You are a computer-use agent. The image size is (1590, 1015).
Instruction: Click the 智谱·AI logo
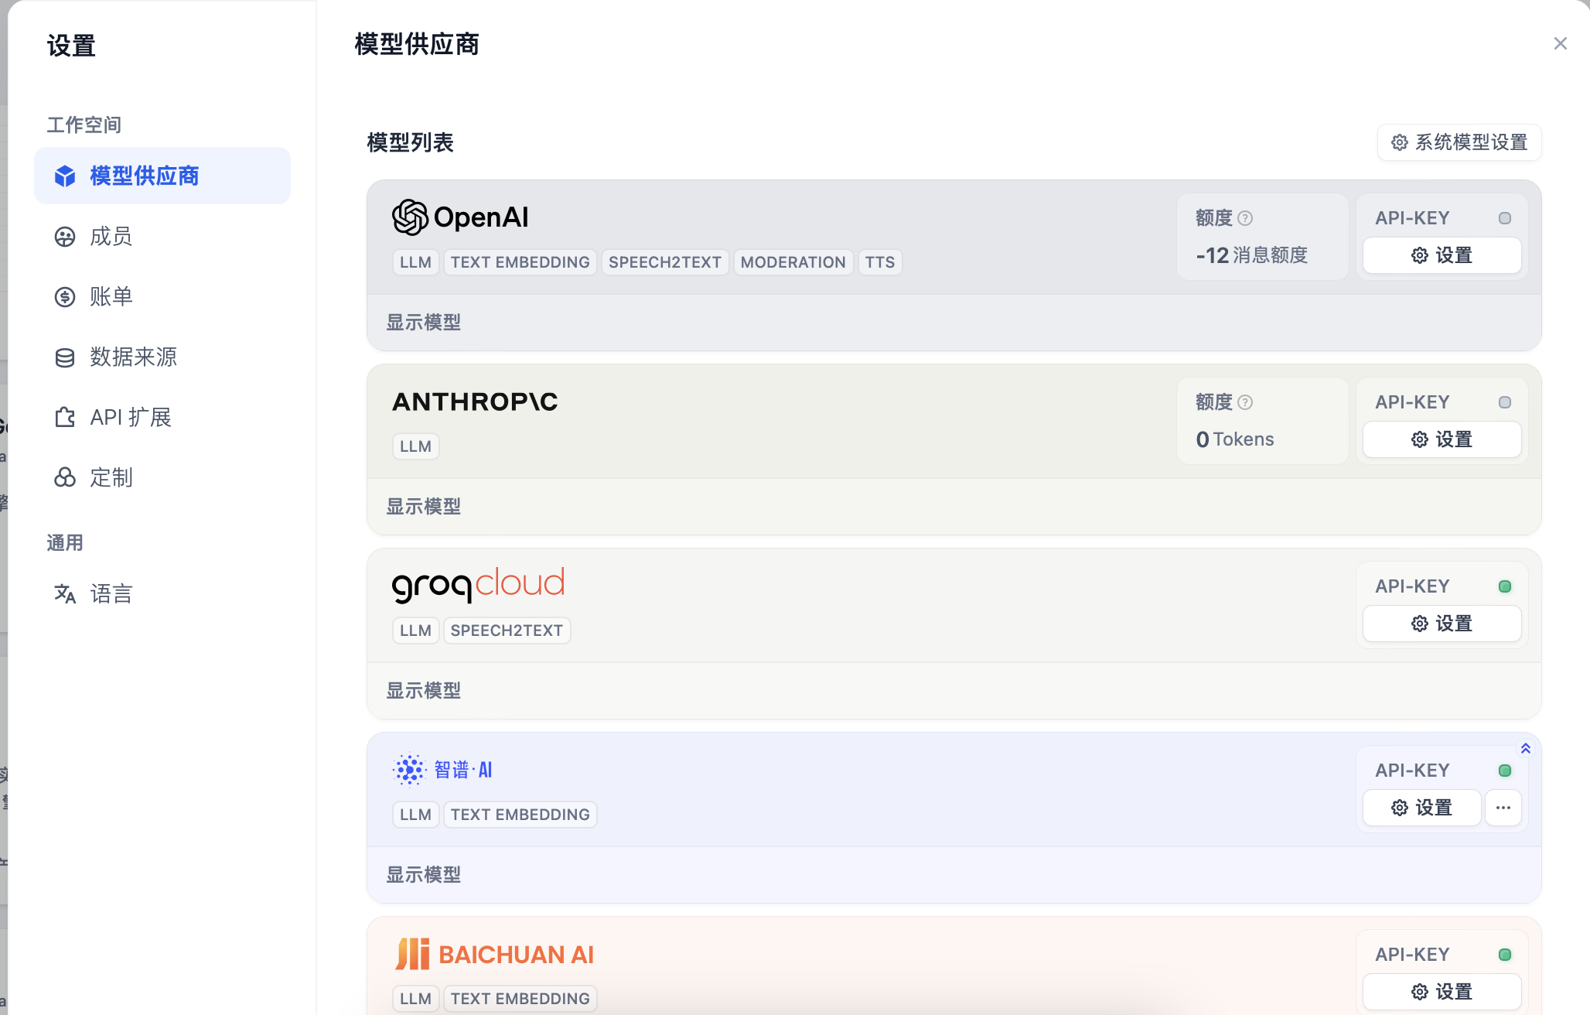click(x=442, y=770)
